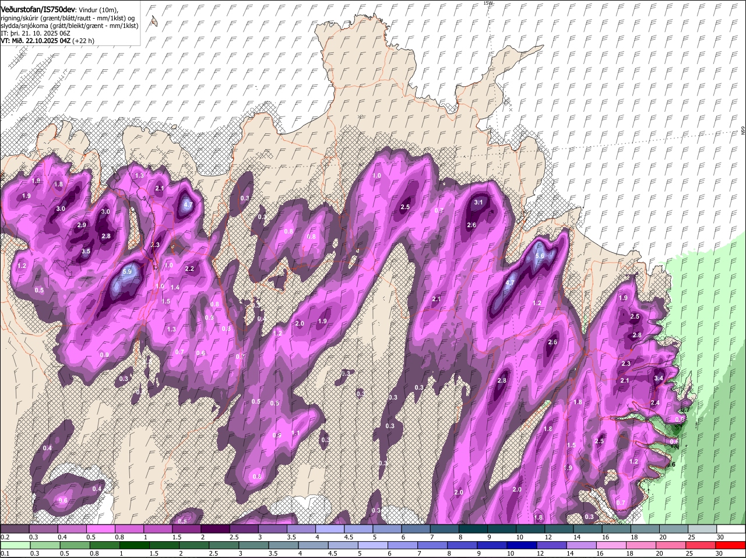
Task: Click the pink rain swatch between 18 and 20
Action: pos(642,545)
